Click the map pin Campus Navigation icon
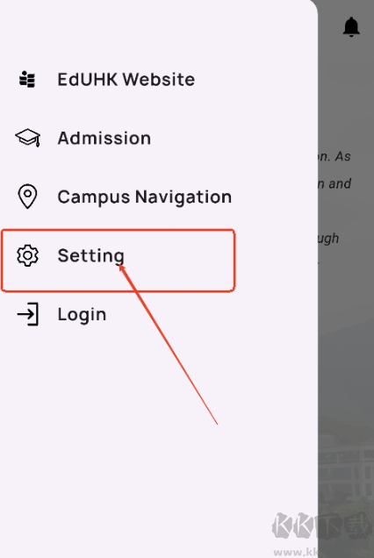This screenshot has width=374, height=558. (27, 197)
